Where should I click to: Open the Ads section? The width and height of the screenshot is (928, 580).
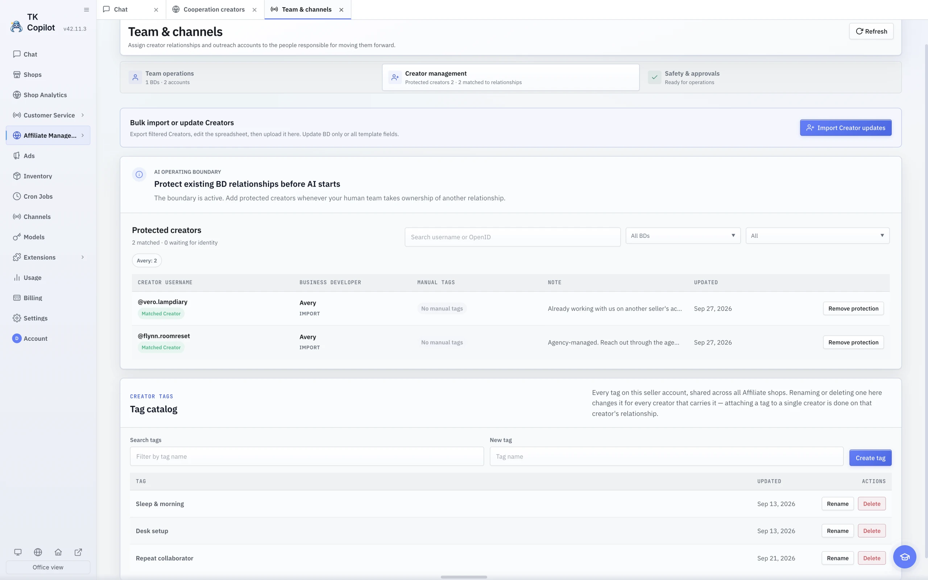coord(48,156)
